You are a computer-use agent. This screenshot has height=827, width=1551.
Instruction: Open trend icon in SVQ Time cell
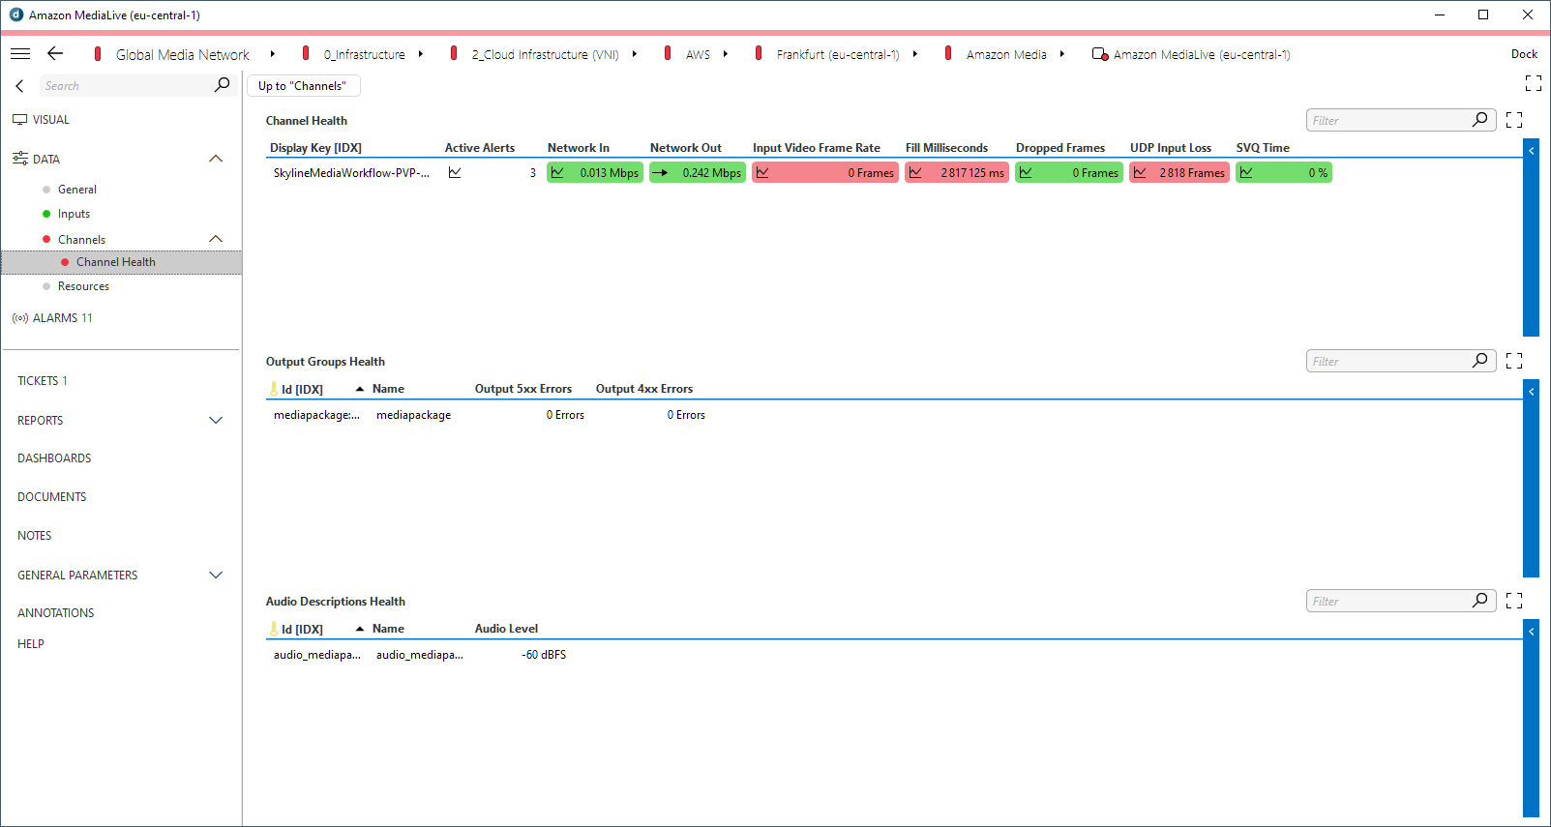(x=1246, y=173)
